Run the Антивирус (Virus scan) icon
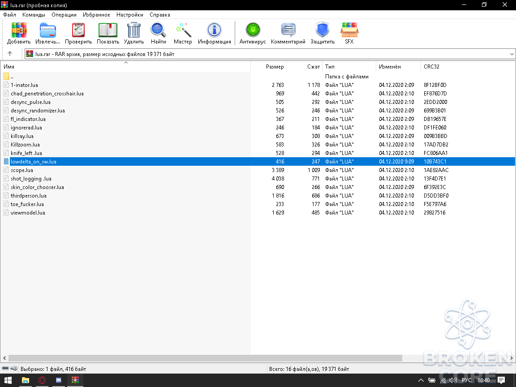 click(x=253, y=30)
